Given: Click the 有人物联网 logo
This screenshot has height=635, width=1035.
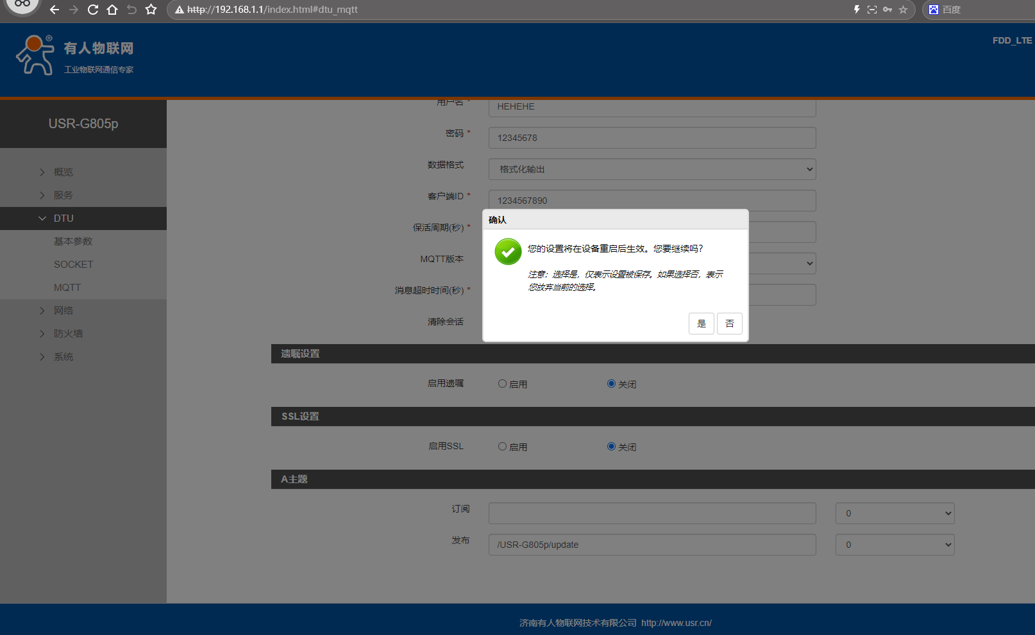Looking at the screenshot, I should (74, 56).
